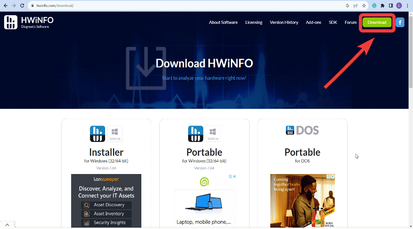This screenshot has height=229, width=413.
Task: Open the Grammarly extension icon
Action: (x=374, y=5)
